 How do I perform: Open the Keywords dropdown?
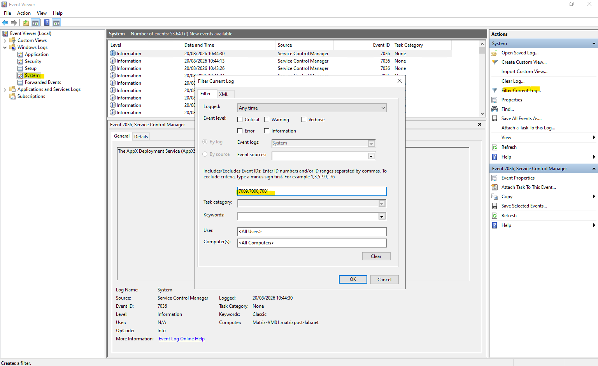pos(382,216)
